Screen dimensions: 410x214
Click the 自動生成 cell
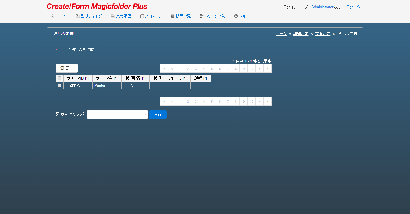78,86
